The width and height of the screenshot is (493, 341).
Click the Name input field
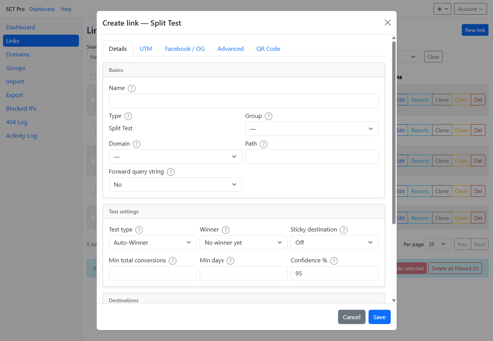click(x=244, y=101)
